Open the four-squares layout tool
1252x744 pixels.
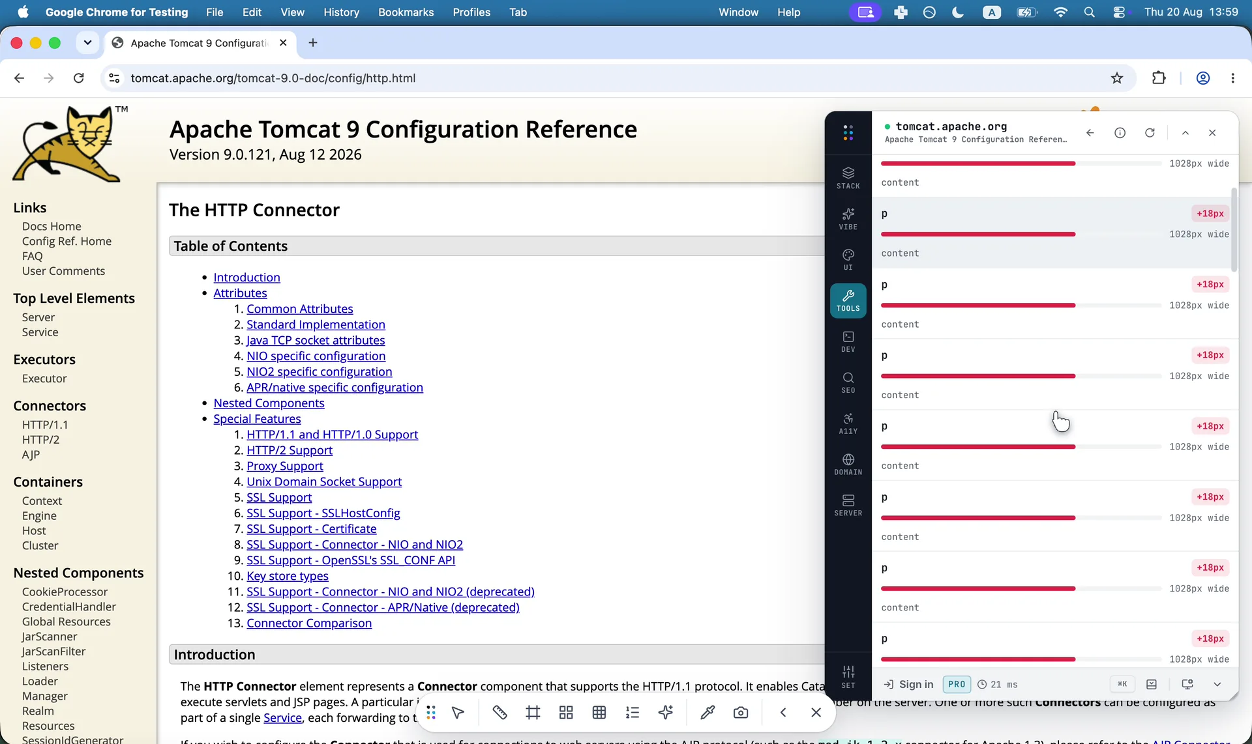(566, 713)
